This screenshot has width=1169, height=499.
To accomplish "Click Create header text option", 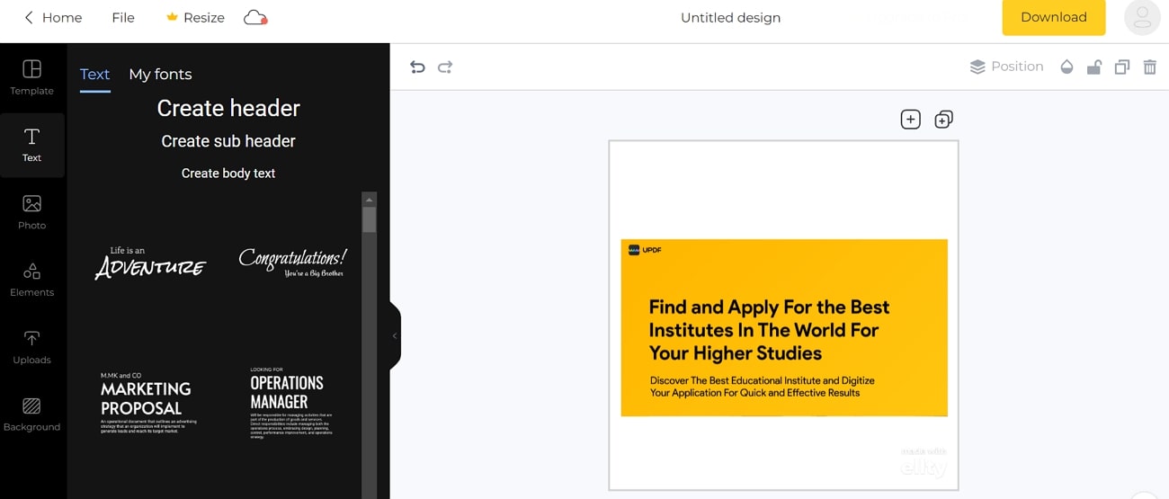I will 228,108.
